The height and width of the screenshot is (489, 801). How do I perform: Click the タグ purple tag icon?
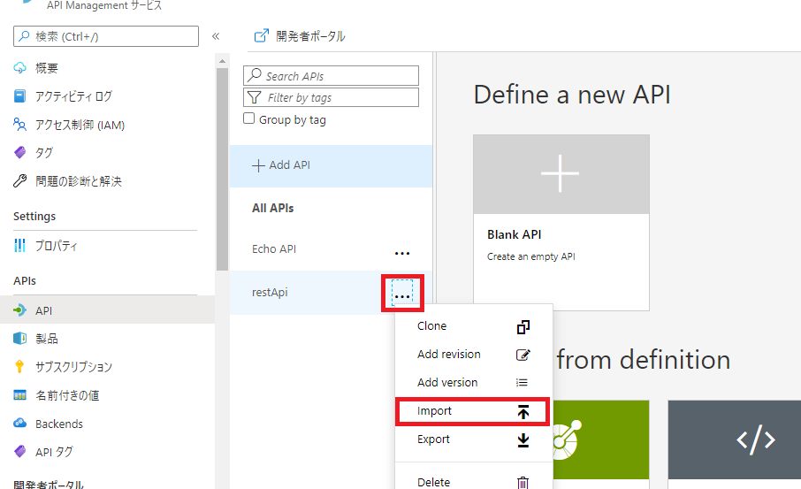tap(19, 152)
